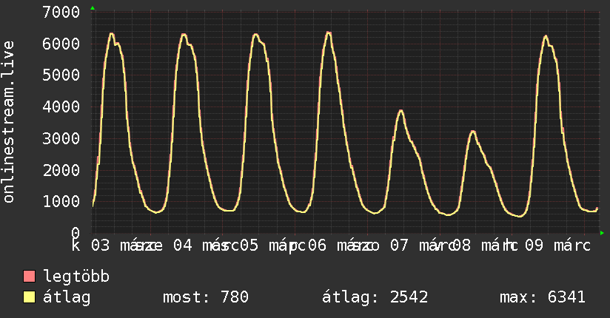Click the 2000 y-axis label

[x=61, y=170]
